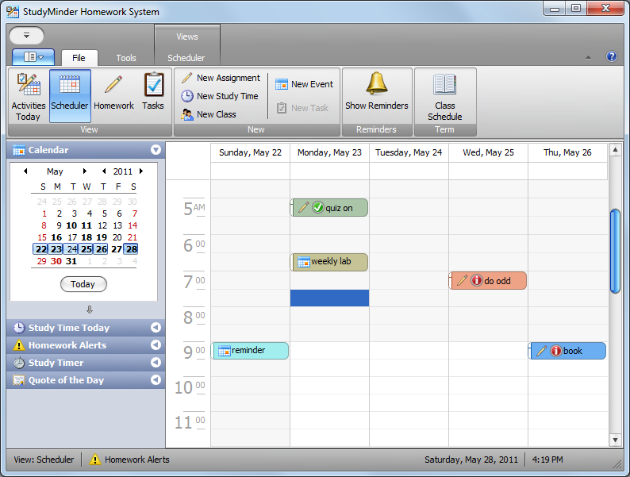Click the Study Time Today clock icon
This screenshot has width=630, height=477.
tap(19, 328)
